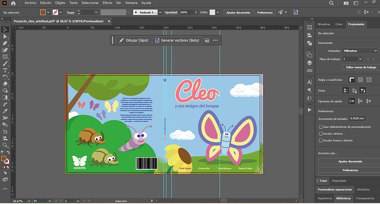The width and height of the screenshot is (380, 204).
Task: Enable Escalar vértices checkbox
Action: 321,134
